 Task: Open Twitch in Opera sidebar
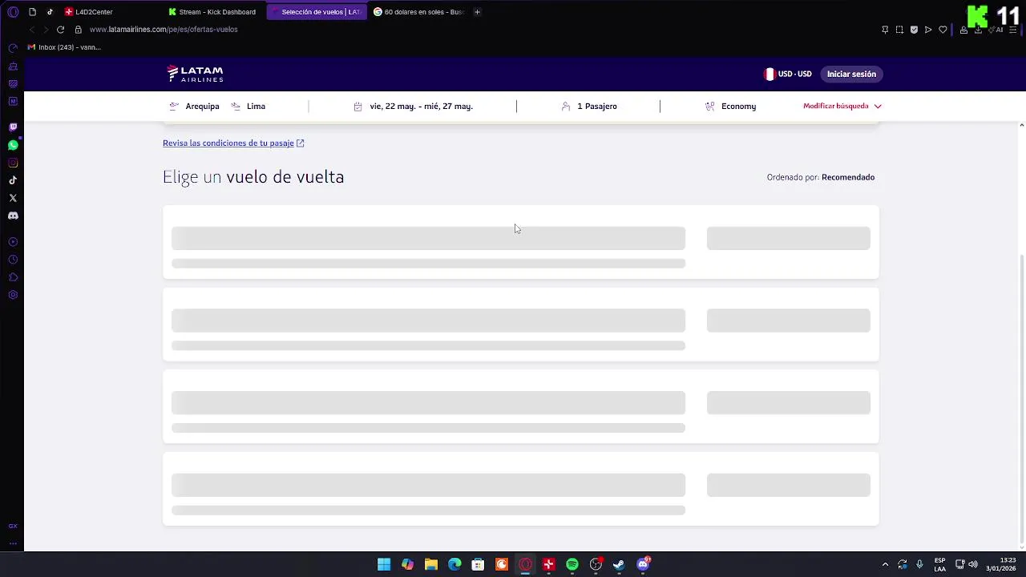coord(13,127)
